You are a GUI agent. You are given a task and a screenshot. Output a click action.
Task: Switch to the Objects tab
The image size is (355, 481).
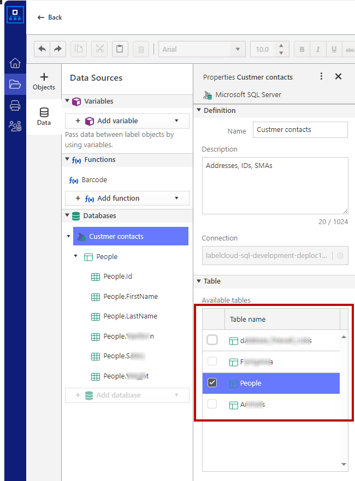tap(44, 81)
